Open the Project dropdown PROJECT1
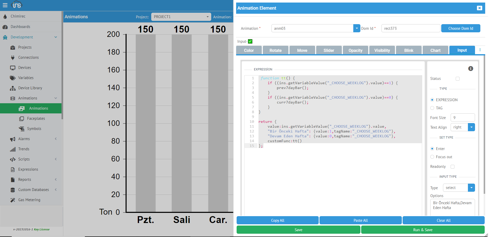This screenshot has height=237, width=489. (181, 17)
